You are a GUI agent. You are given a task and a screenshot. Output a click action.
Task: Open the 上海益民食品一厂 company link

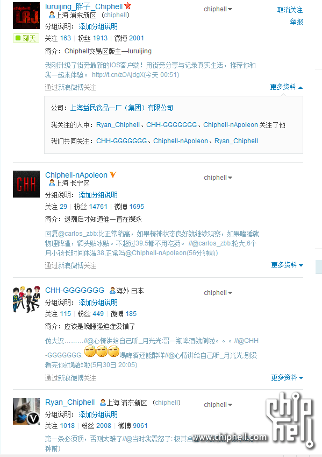point(121,108)
